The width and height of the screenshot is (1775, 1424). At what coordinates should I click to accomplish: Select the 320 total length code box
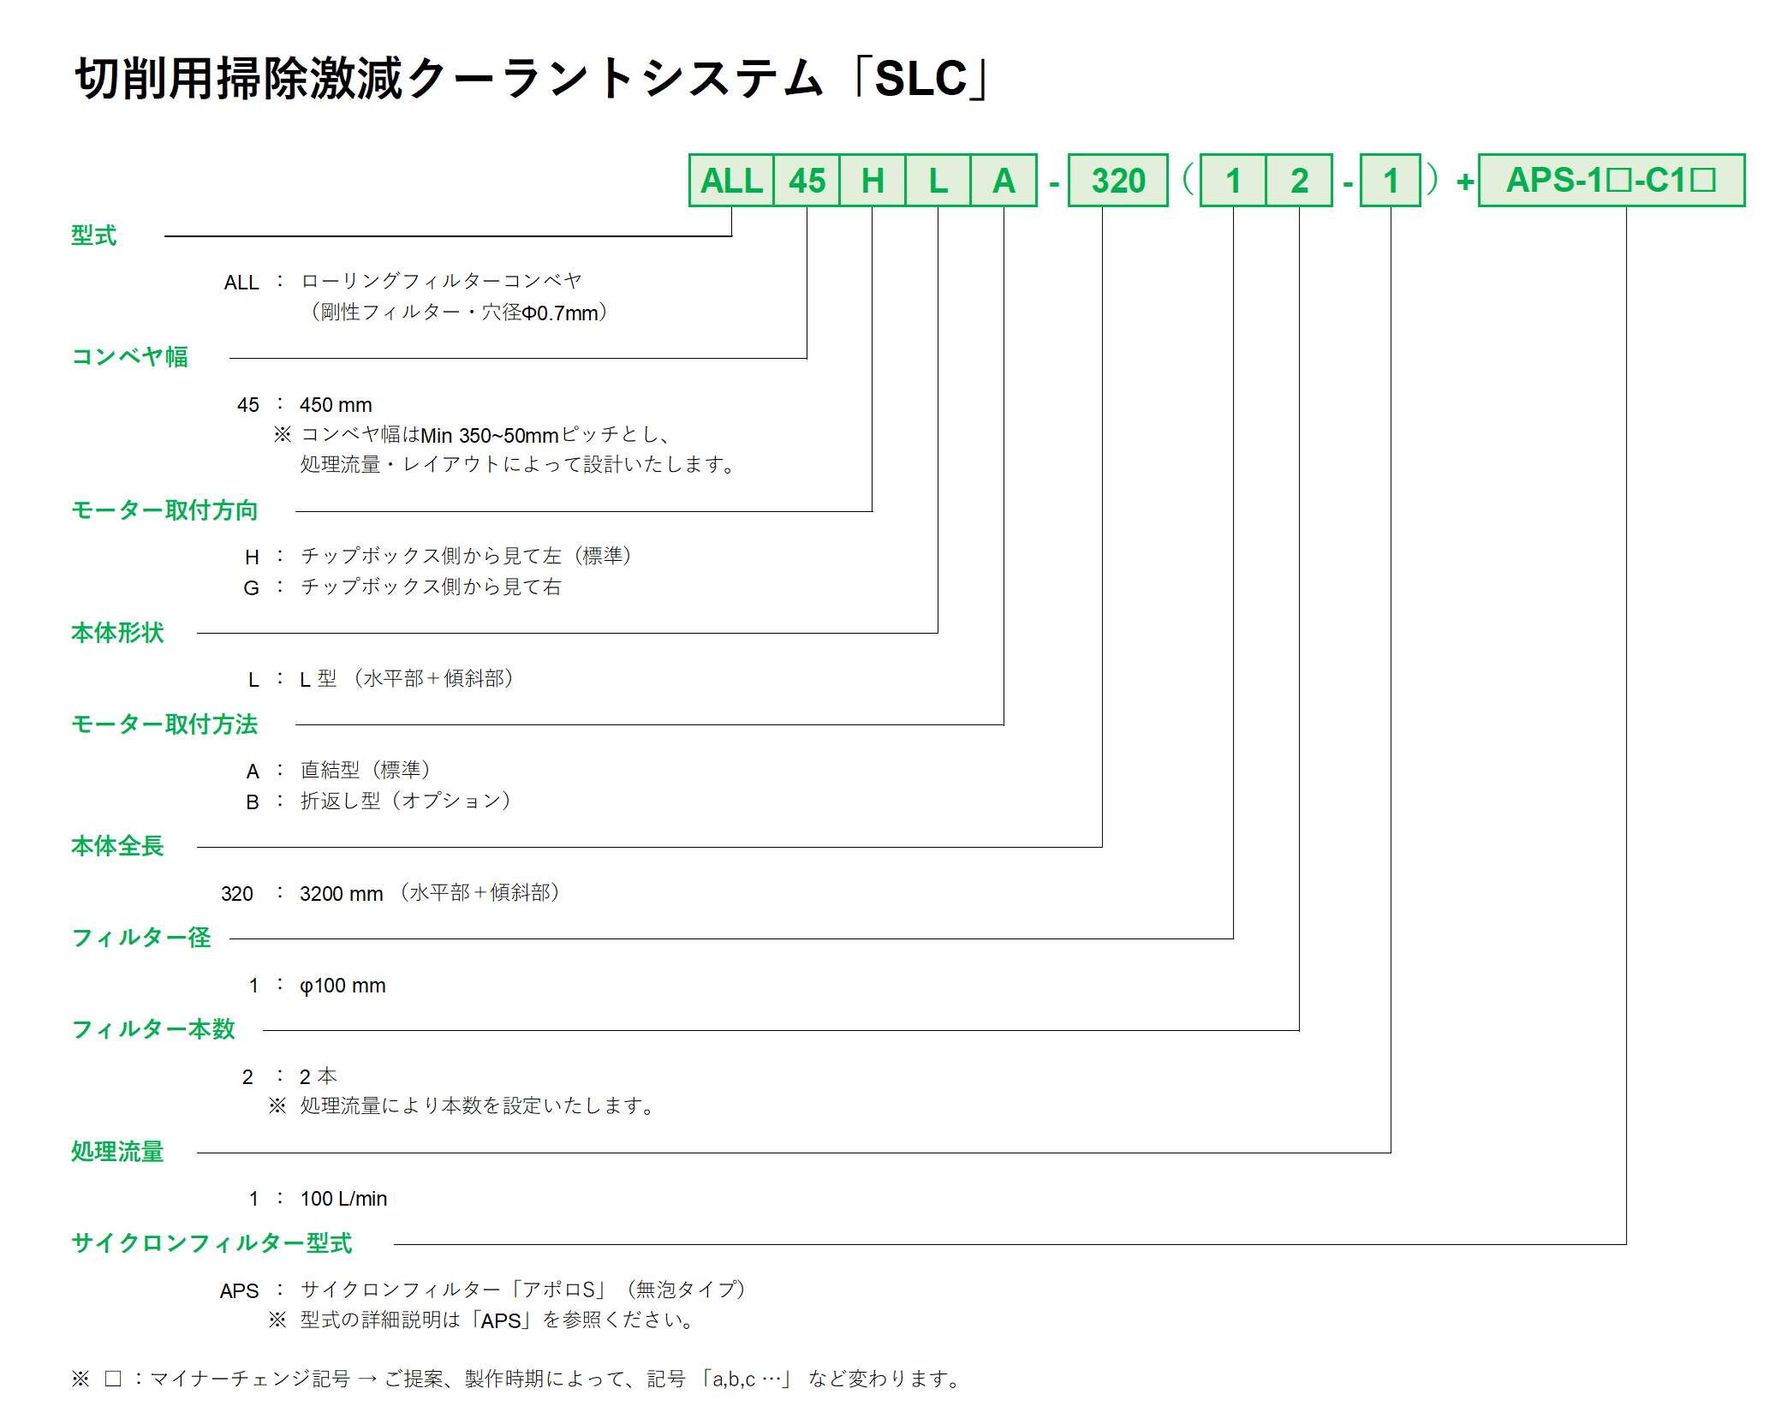(1117, 181)
